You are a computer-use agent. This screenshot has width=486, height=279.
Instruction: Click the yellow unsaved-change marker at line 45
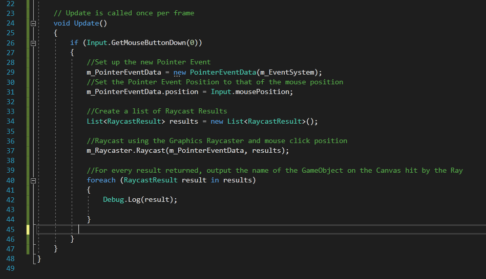click(x=28, y=229)
